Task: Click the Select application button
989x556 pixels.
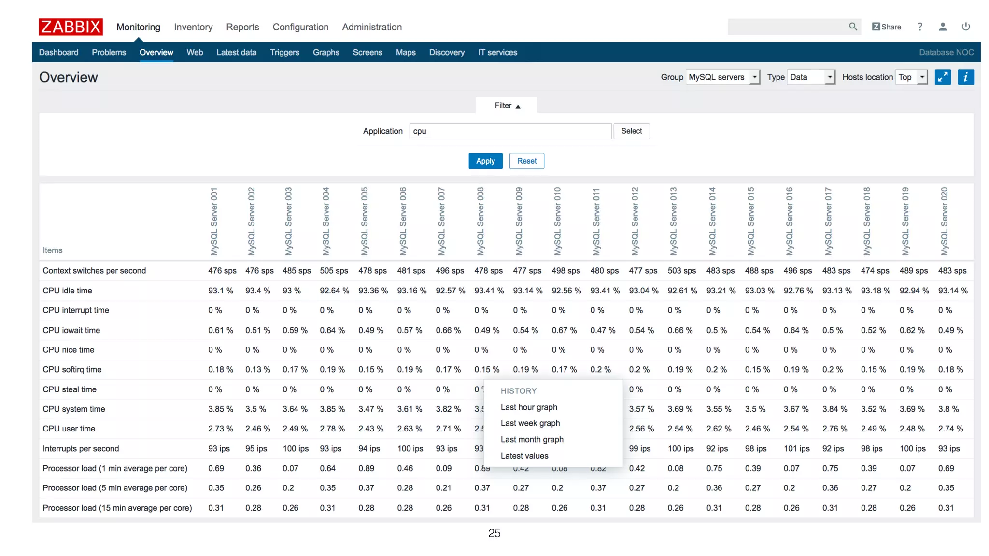Action: point(631,131)
